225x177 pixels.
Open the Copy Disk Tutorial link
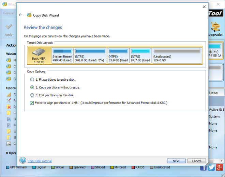[40, 161]
